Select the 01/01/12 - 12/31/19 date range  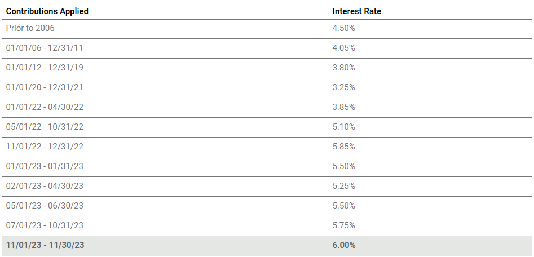click(x=45, y=68)
